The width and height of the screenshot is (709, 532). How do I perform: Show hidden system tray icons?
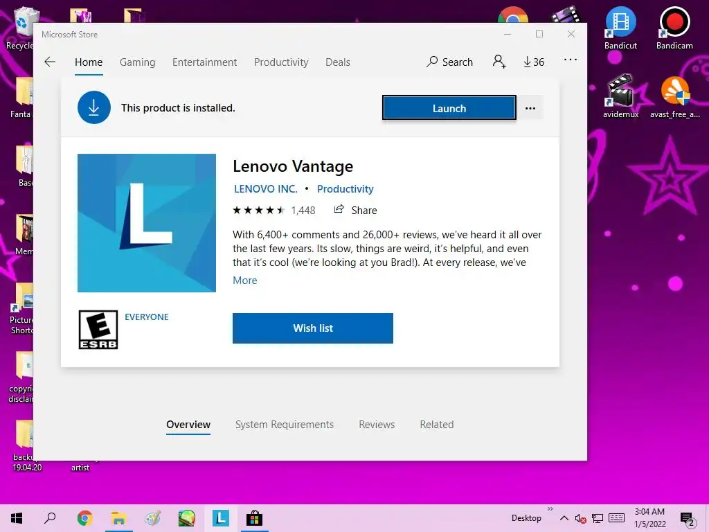coord(564,518)
